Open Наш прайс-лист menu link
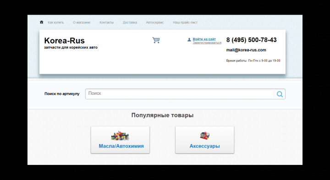330x180 pixels. 185,22
